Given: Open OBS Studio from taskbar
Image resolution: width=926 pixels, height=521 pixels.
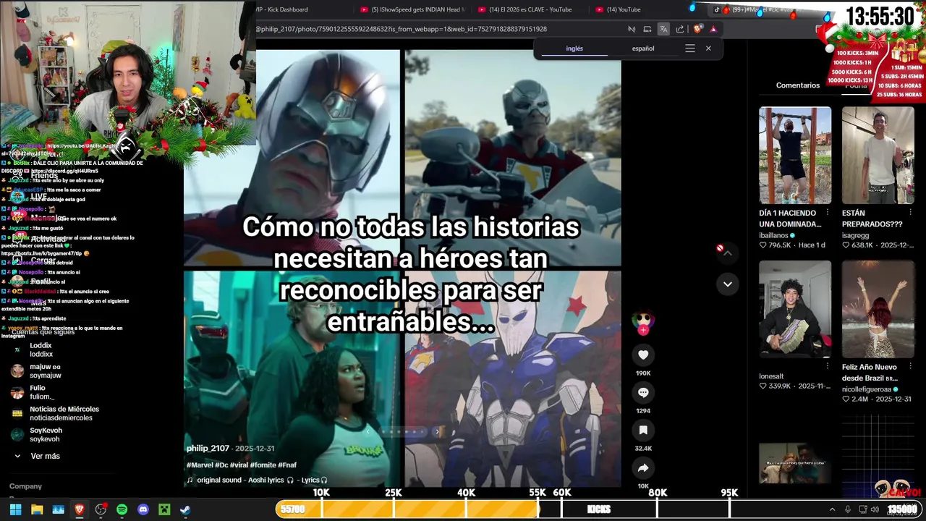Looking at the screenshot, I should tap(101, 509).
